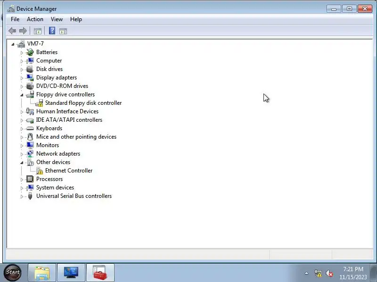Click the Floppy drive controllers category icon
The width and height of the screenshot is (377, 282).
pyautogui.click(x=30, y=94)
